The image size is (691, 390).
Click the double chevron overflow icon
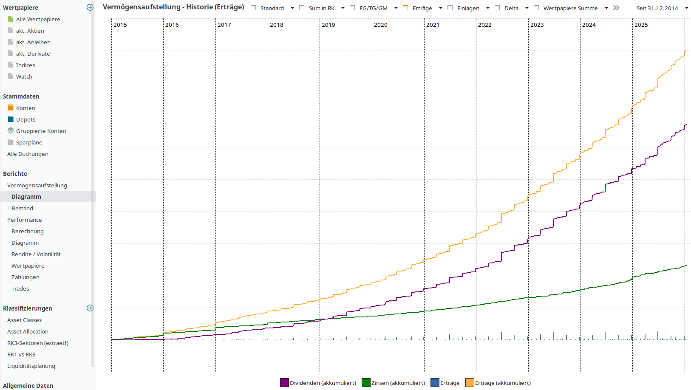click(616, 8)
